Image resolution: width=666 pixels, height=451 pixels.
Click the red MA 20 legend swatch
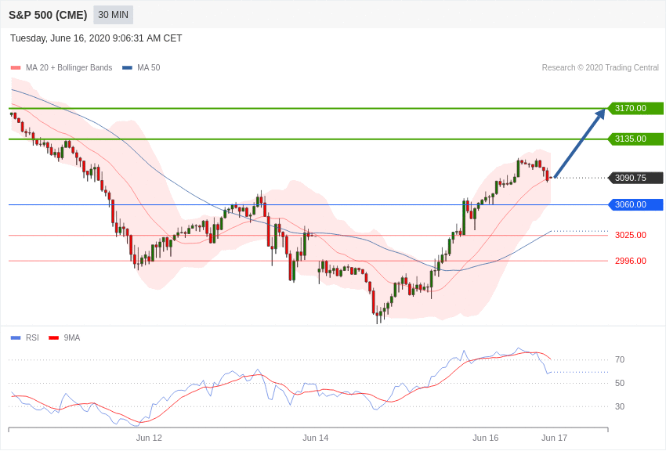16,68
